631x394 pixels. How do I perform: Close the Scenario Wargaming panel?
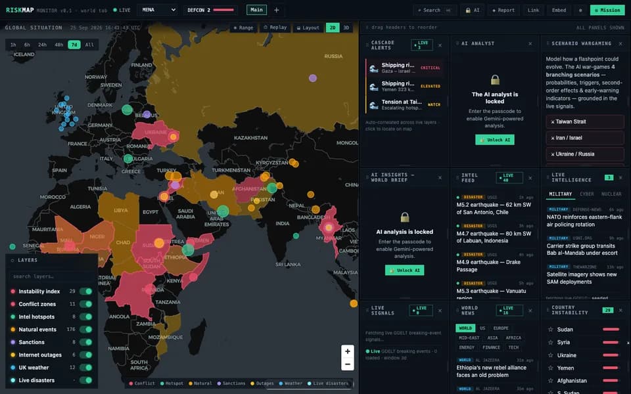pos(620,43)
